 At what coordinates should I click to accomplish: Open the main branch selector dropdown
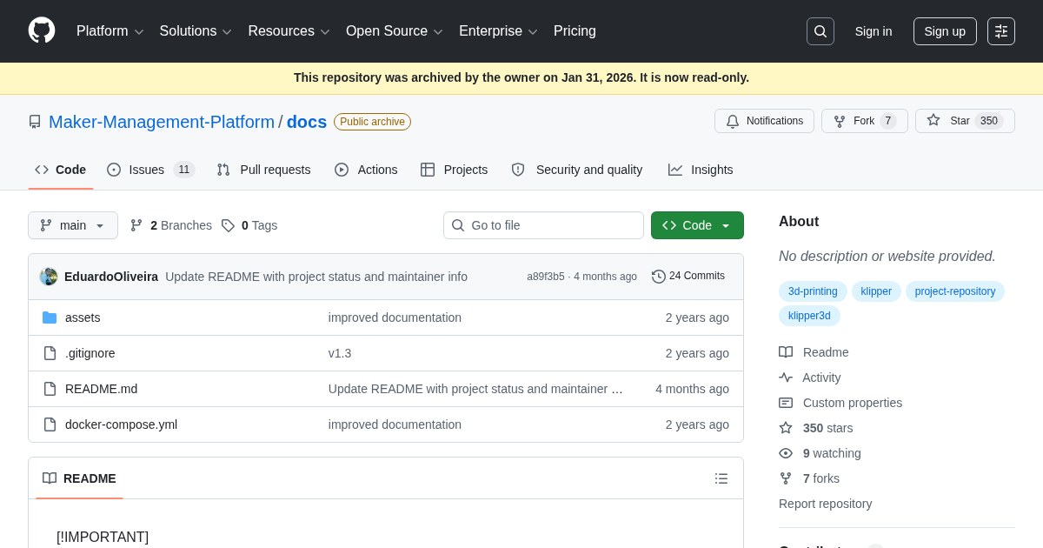73,225
